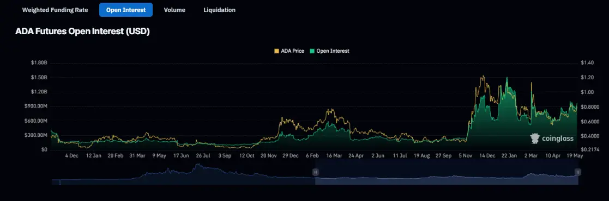Viewport: 609px width, 201px height.
Task: Click the 17 Jun date label
Action: point(181,156)
